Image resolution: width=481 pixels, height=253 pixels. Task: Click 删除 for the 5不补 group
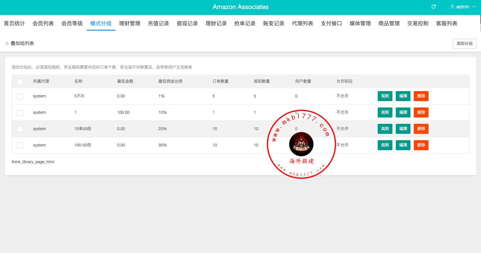[421, 96]
